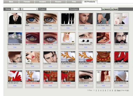The height and width of the screenshot is (96, 133).
Task: Hide the Blues product
Action: [32, 28]
